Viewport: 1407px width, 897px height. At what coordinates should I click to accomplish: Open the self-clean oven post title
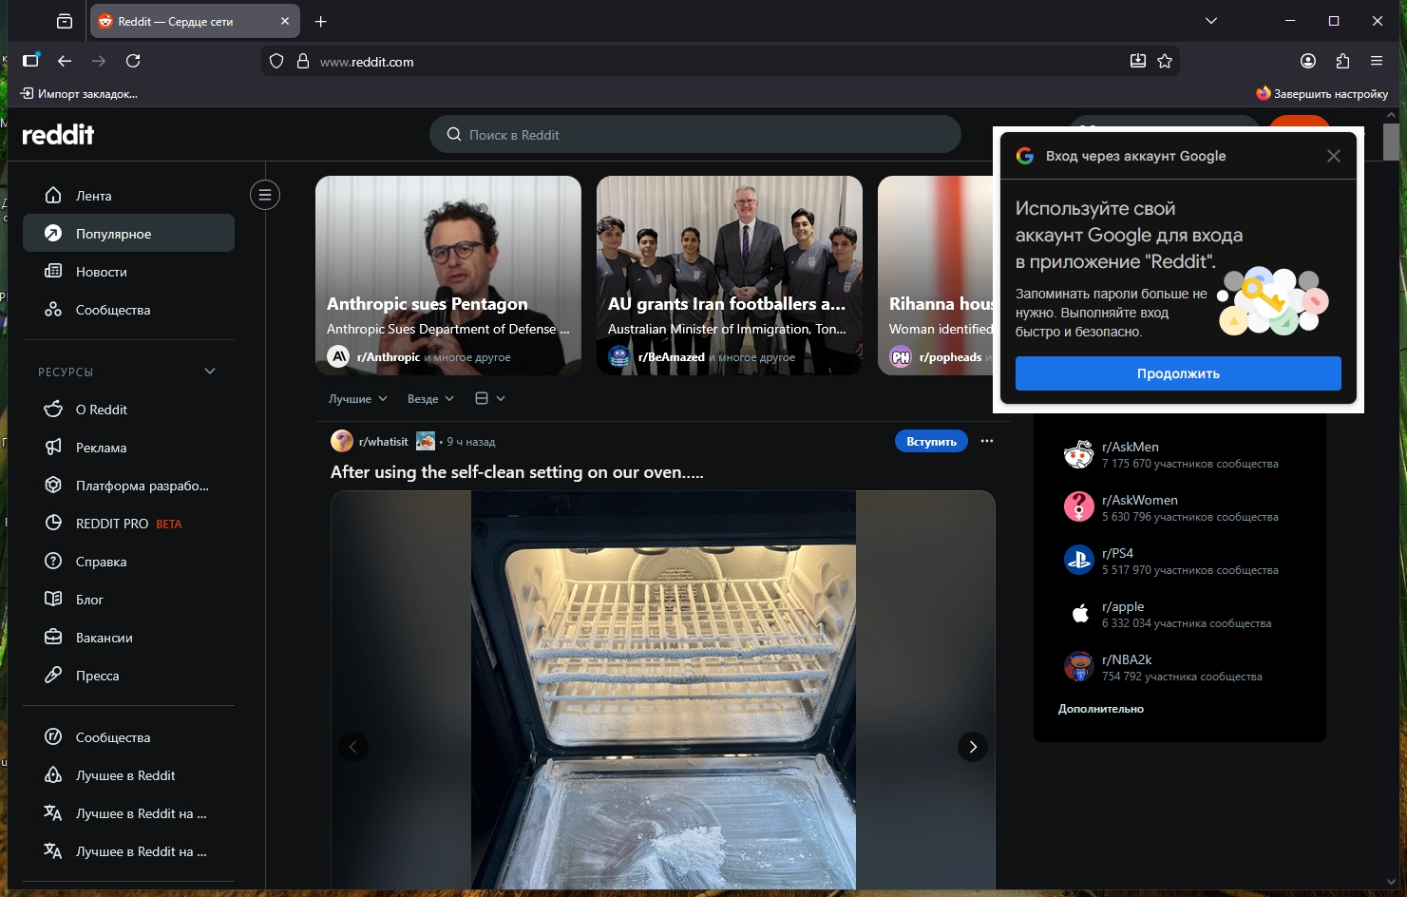point(517,472)
